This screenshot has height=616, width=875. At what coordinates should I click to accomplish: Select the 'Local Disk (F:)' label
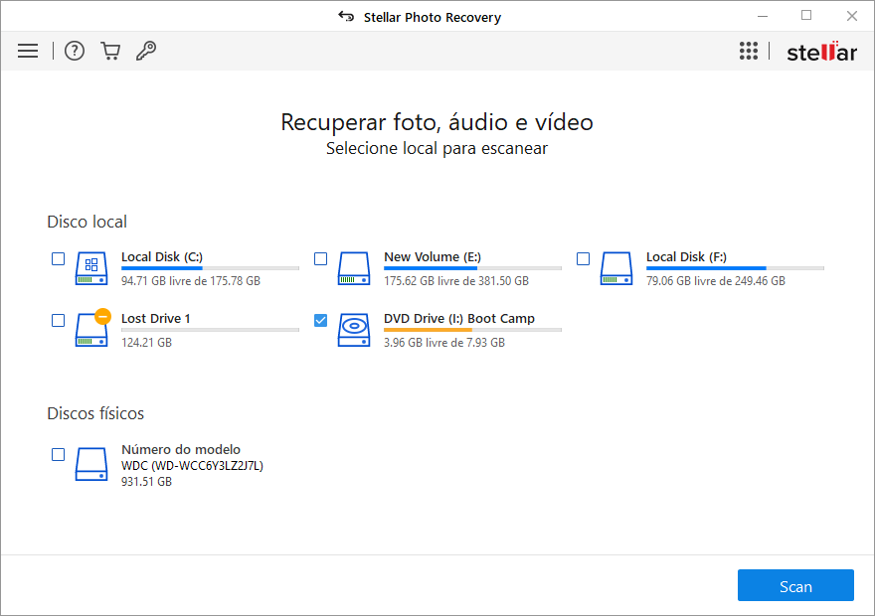[x=686, y=257]
